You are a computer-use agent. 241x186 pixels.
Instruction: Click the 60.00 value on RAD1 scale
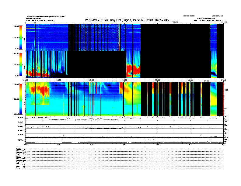coord(16,53)
